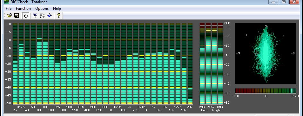Open help with the yellow question mark icon

[x=59, y=15]
